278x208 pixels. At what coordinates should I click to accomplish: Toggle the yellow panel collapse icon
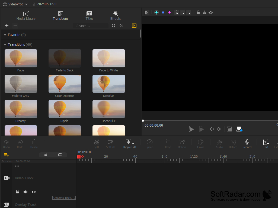point(134,26)
